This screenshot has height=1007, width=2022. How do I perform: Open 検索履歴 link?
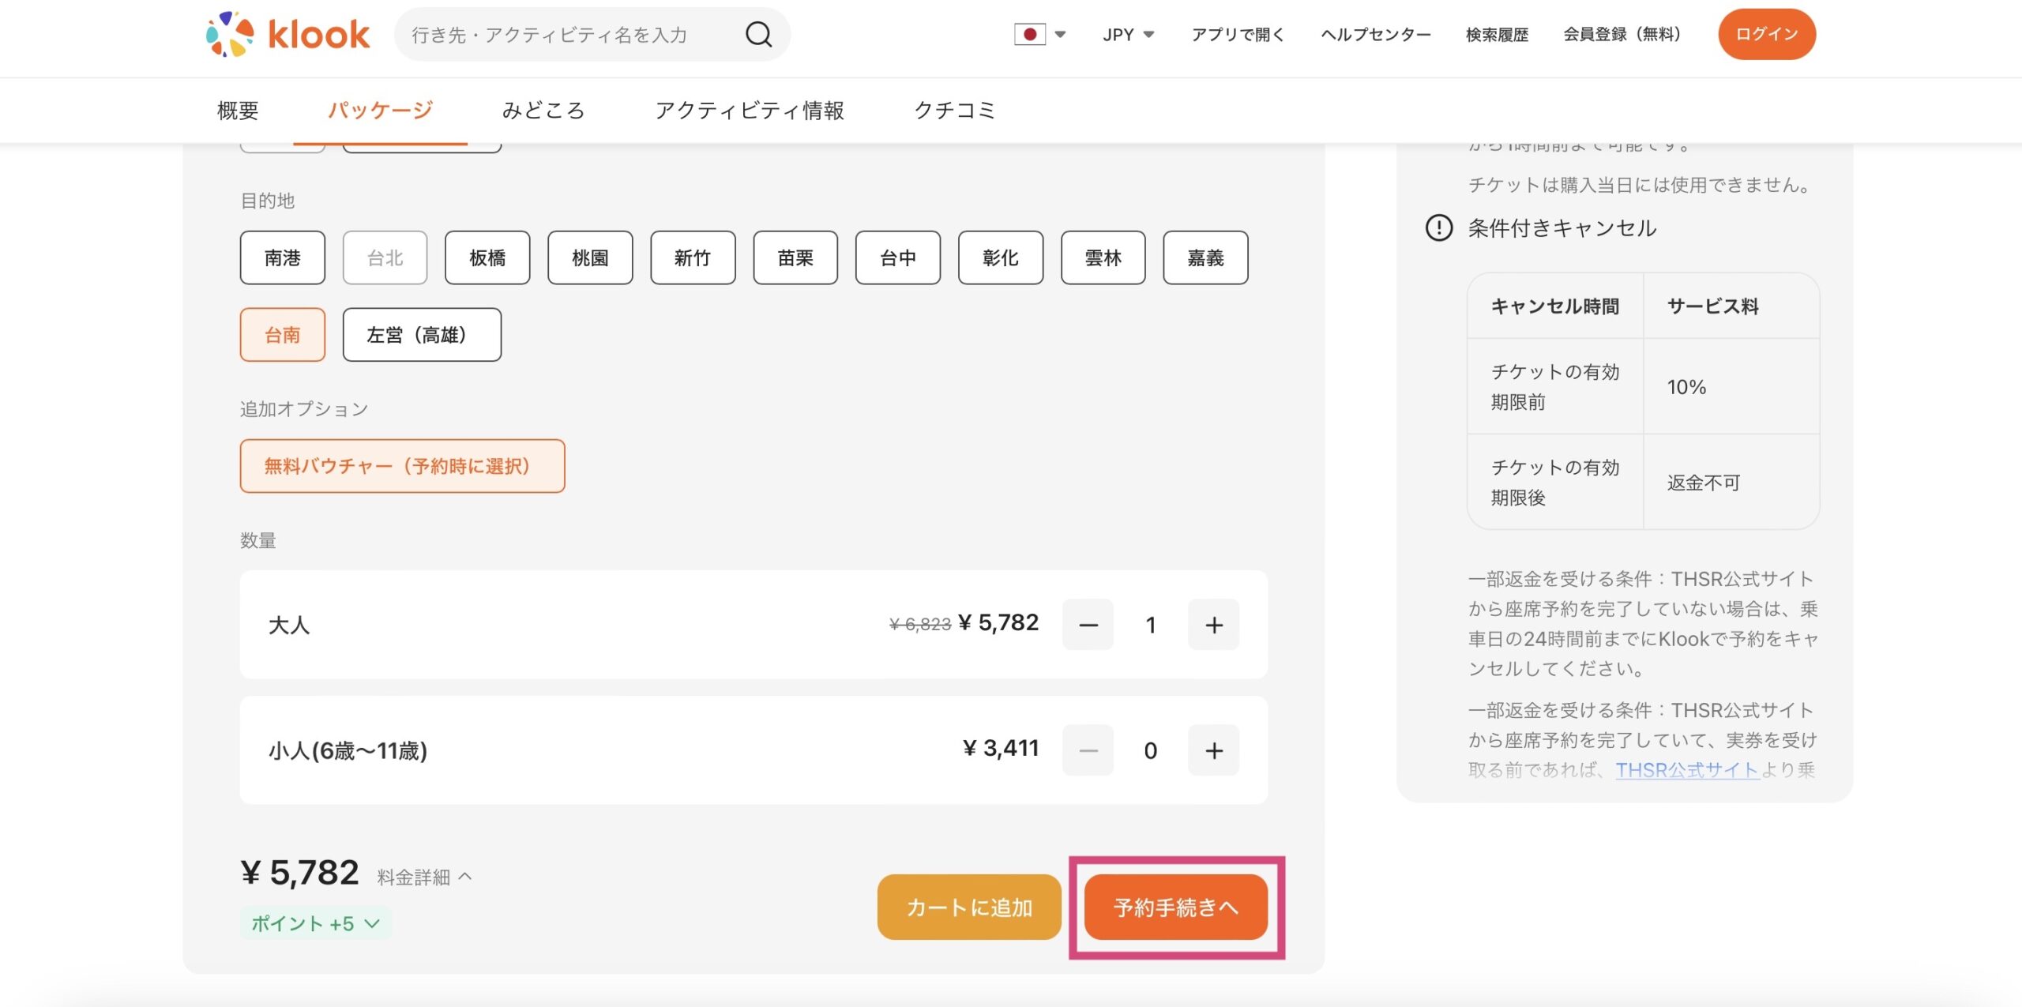click(x=1497, y=34)
